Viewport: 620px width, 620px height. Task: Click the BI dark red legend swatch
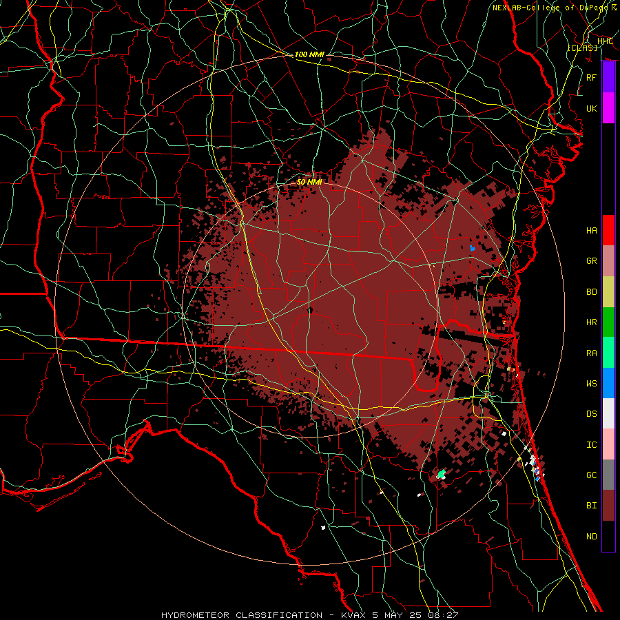click(x=608, y=506)
